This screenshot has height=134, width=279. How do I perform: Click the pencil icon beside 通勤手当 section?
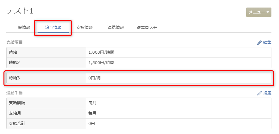pyautogui.click(x=259, y=93)
